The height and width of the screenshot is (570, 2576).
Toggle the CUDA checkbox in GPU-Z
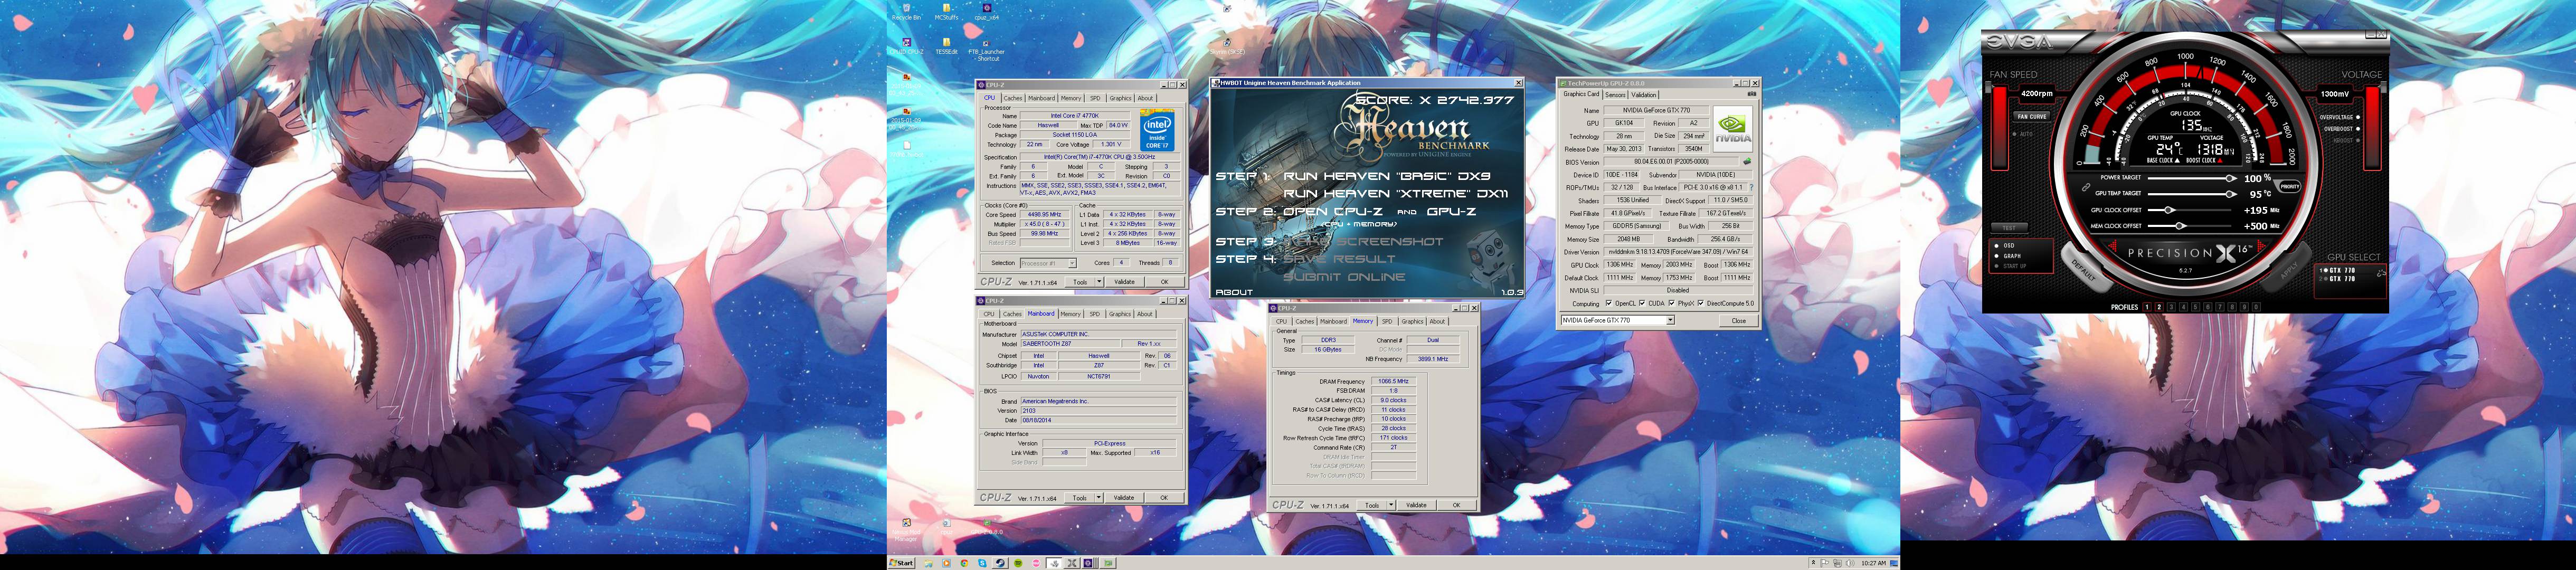1642,303
